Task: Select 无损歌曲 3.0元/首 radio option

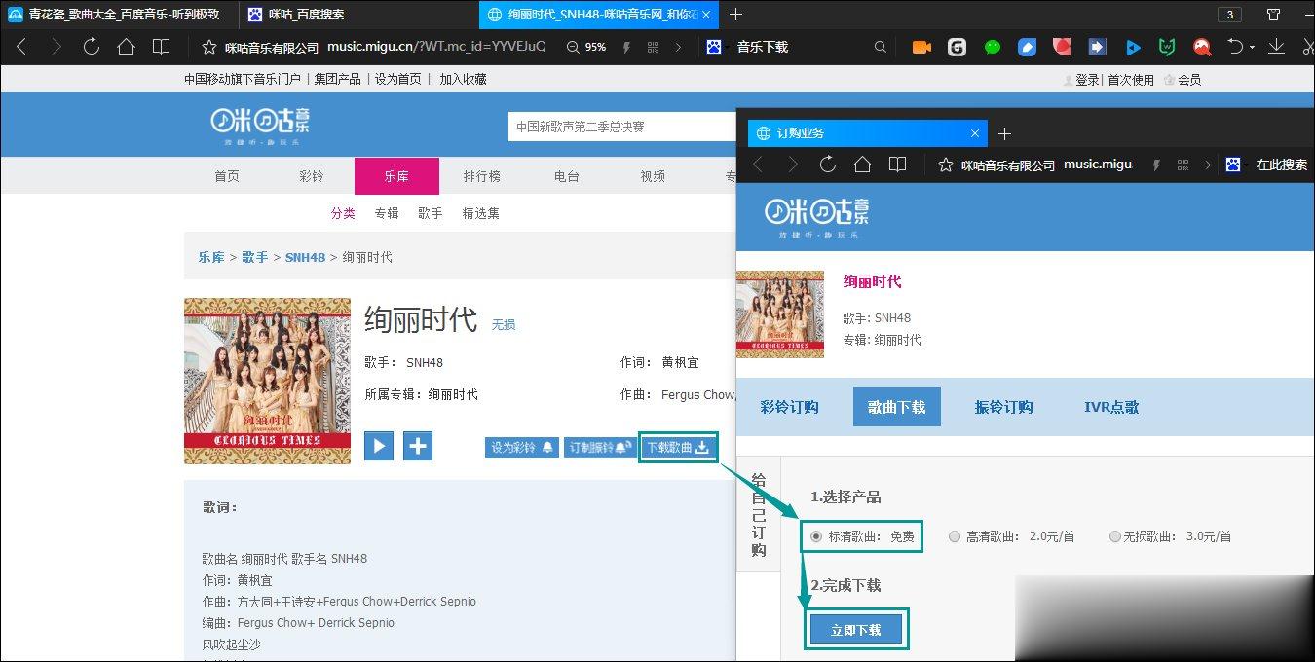Action: (1115, 536)
